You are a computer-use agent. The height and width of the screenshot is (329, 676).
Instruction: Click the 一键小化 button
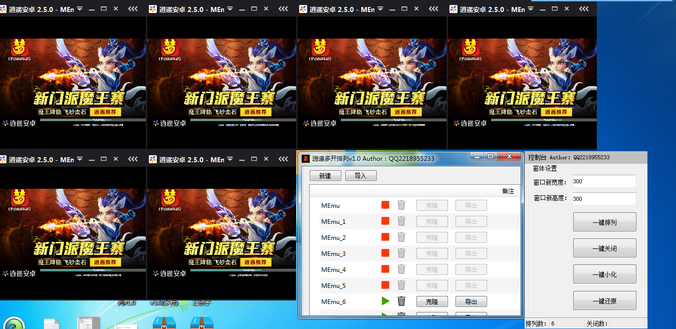[605, 274]
